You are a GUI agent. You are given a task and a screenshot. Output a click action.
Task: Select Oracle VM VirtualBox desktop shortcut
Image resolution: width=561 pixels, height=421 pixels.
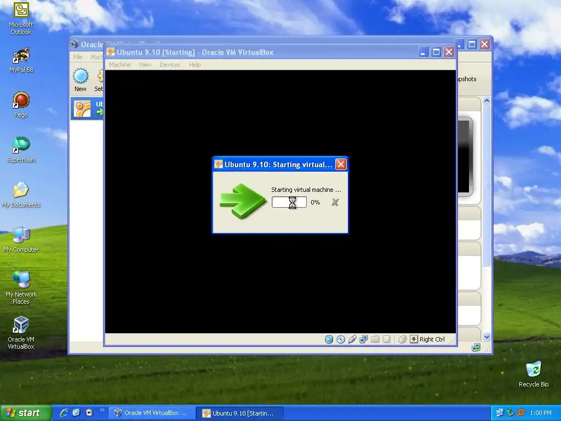point(21,333)
